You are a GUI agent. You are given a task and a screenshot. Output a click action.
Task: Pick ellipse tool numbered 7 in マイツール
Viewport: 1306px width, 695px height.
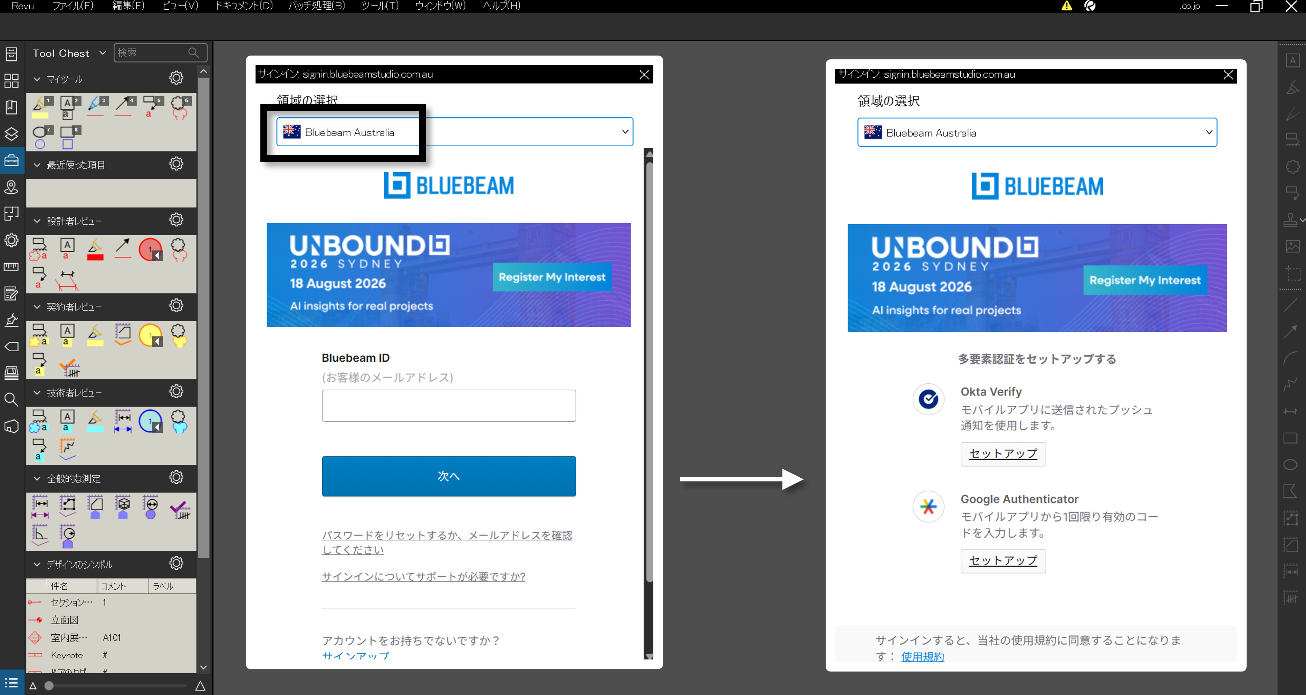[x=41, y=137]
